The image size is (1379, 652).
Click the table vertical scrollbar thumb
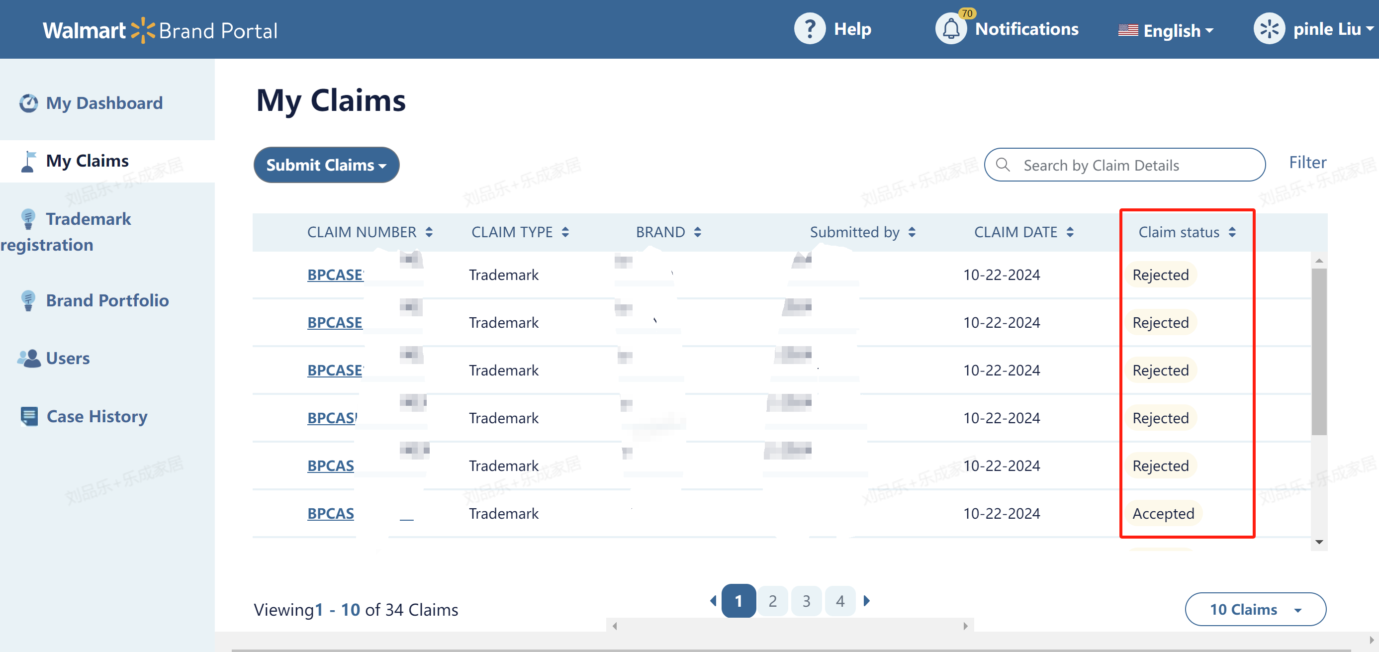(x=1319, y=352)
